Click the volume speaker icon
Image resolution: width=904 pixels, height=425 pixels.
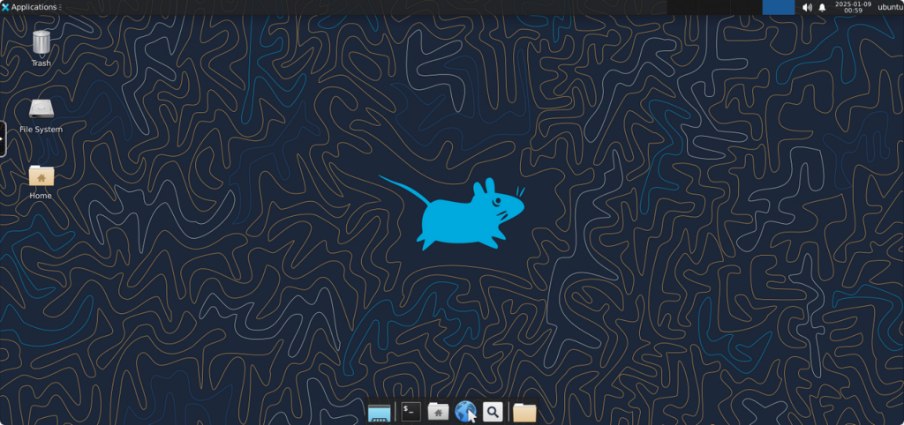pos(807,7)
